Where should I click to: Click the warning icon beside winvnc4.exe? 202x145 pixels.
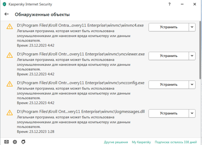click(x=10, y=27)
